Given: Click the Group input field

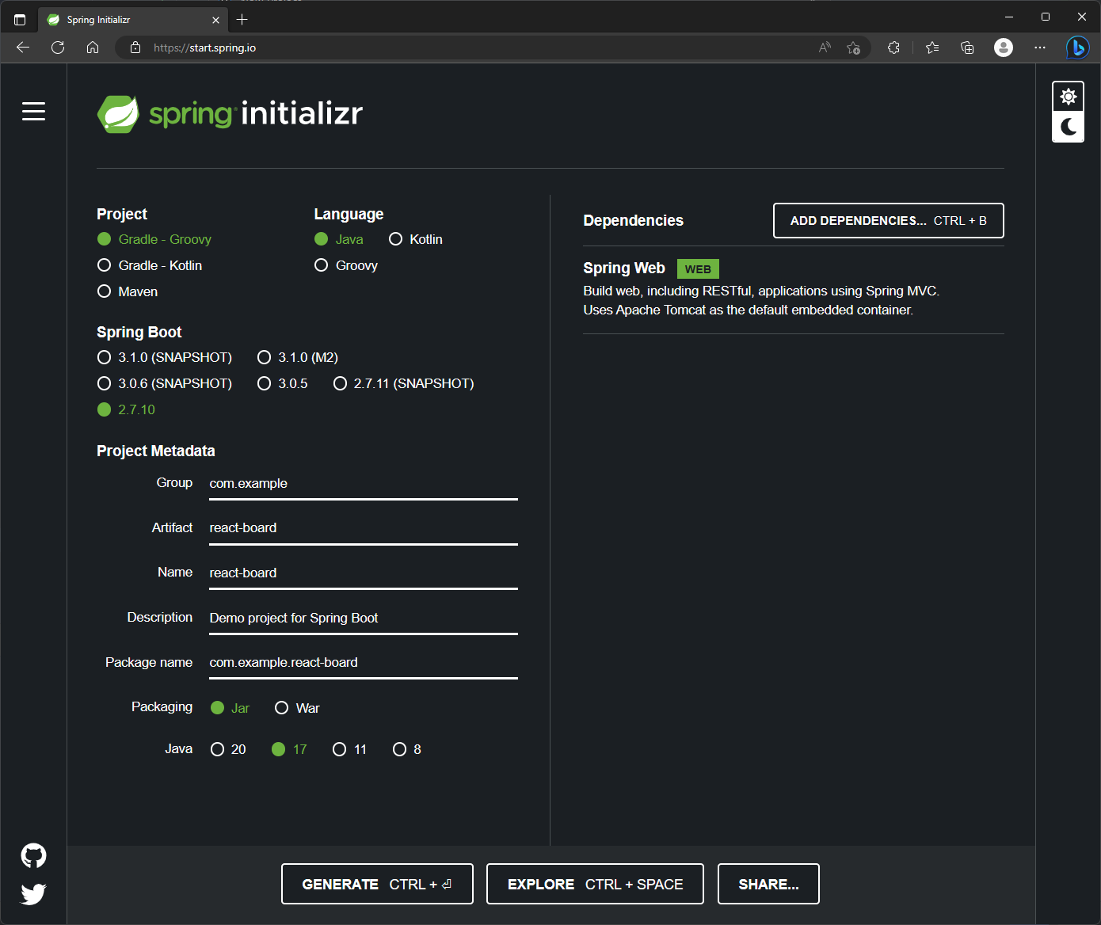Looking at the screenshot, I should (364, 484).
